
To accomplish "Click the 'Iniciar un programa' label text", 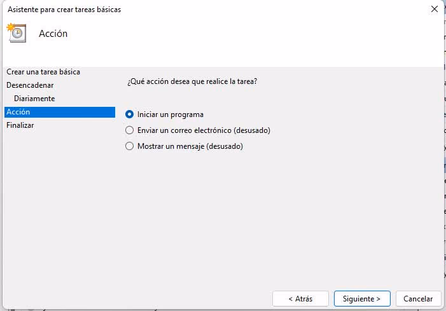I will point(171,114).
